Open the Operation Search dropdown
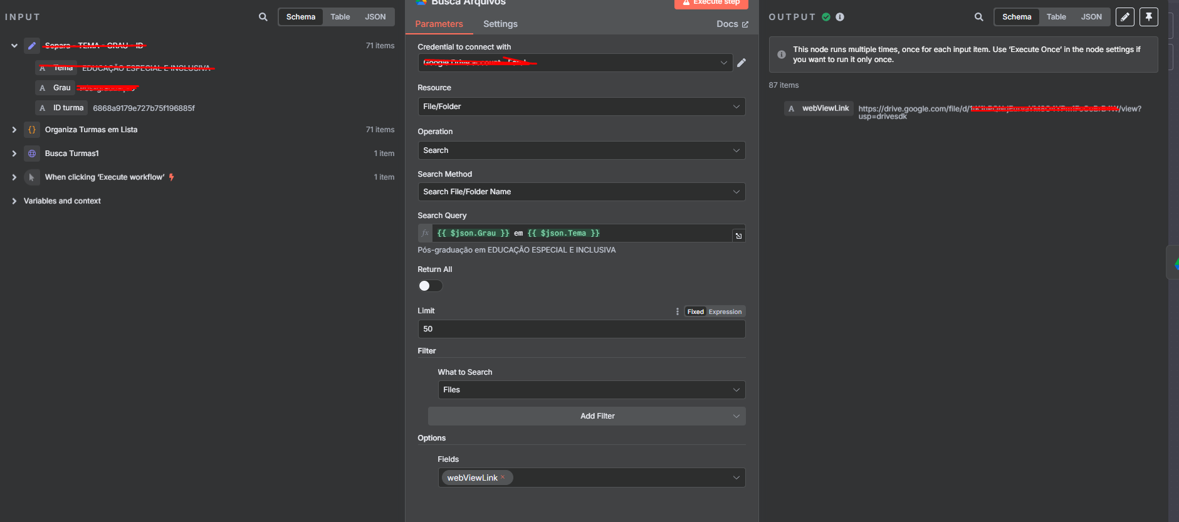The height and width of the screenshot is (522, 1179). [581, 150]
